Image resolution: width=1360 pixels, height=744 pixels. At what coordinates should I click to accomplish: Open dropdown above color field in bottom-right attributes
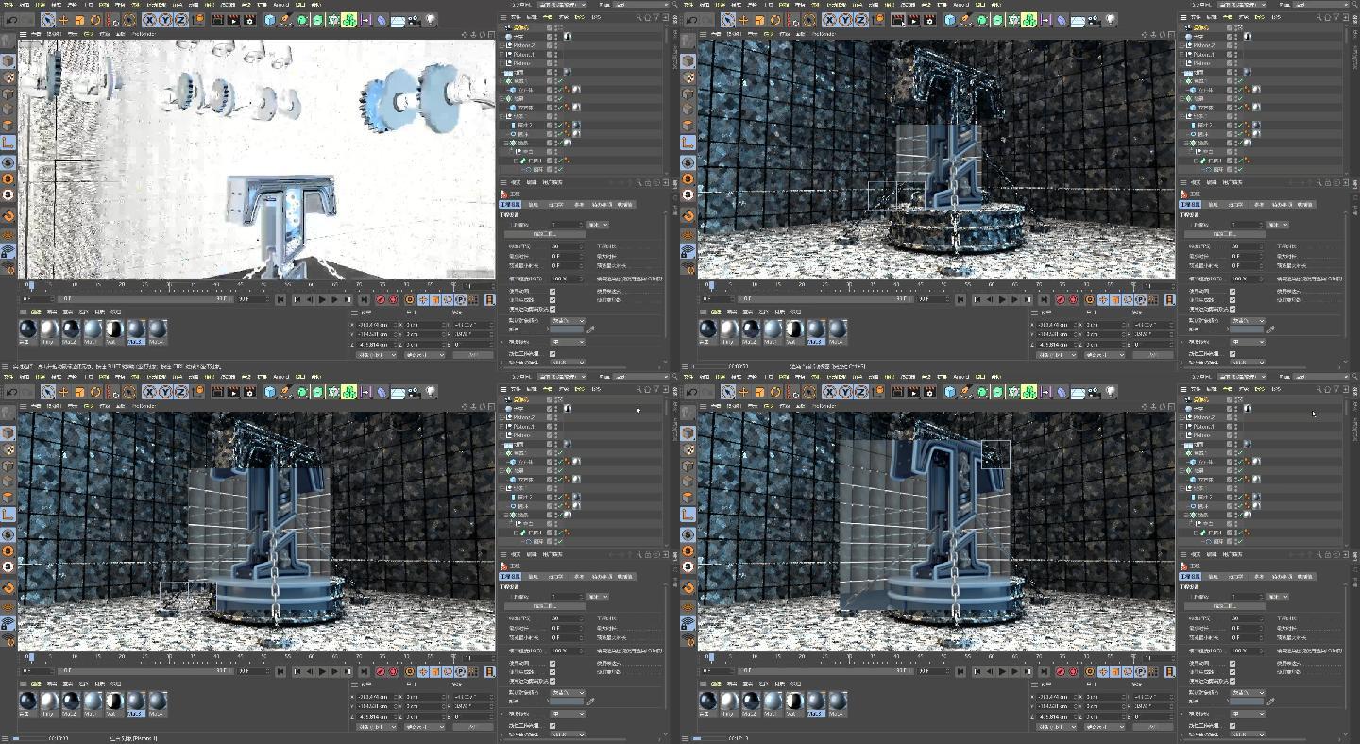(x=1247, y=692)
